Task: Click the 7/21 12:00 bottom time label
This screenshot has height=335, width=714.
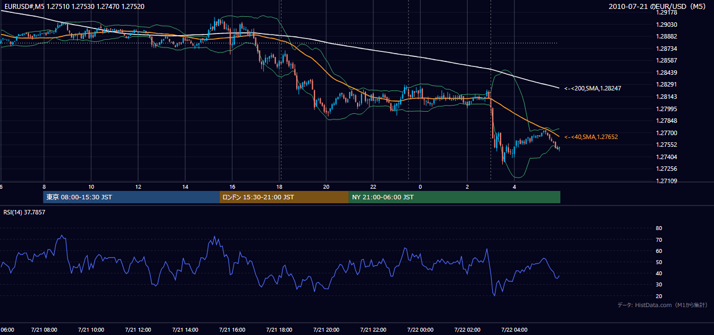Action: (138, 329)
